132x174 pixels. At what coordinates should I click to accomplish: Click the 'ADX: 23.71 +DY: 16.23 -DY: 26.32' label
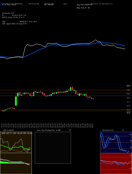(17, 133)
